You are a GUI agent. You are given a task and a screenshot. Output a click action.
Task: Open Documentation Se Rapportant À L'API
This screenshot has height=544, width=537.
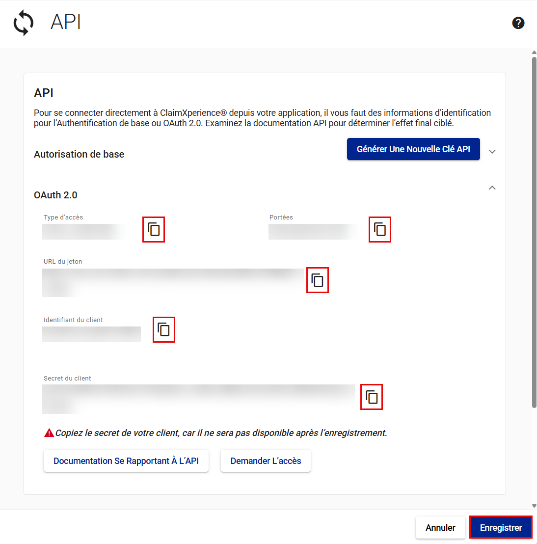coord(126,461)
